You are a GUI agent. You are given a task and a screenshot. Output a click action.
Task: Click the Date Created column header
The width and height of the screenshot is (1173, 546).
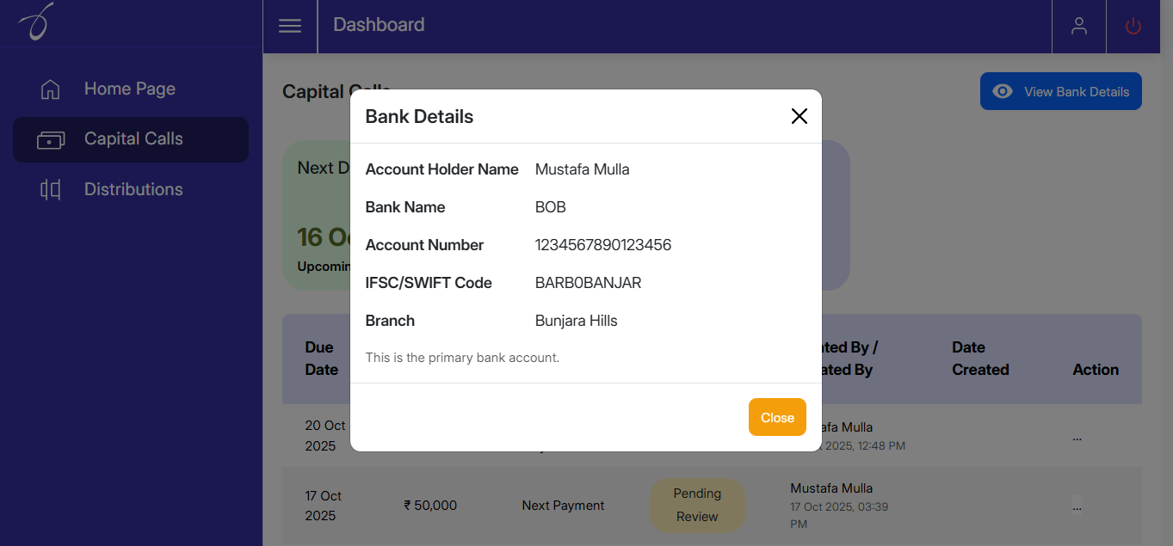click(979, 359)
